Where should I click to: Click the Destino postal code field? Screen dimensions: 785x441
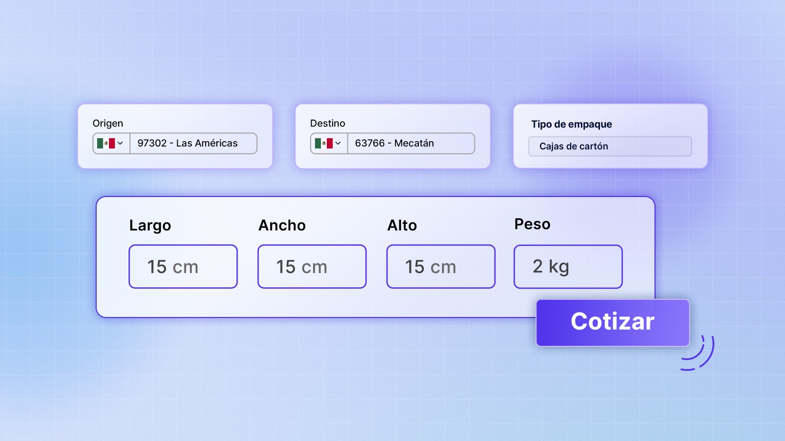point(411,144)
